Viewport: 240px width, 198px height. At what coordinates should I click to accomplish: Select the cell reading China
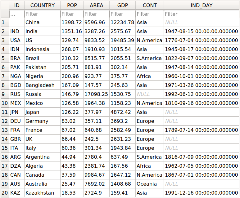[43, 22]
